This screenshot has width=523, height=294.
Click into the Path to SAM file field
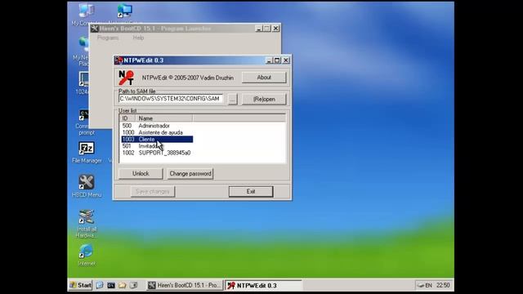[x=171, y=99]
